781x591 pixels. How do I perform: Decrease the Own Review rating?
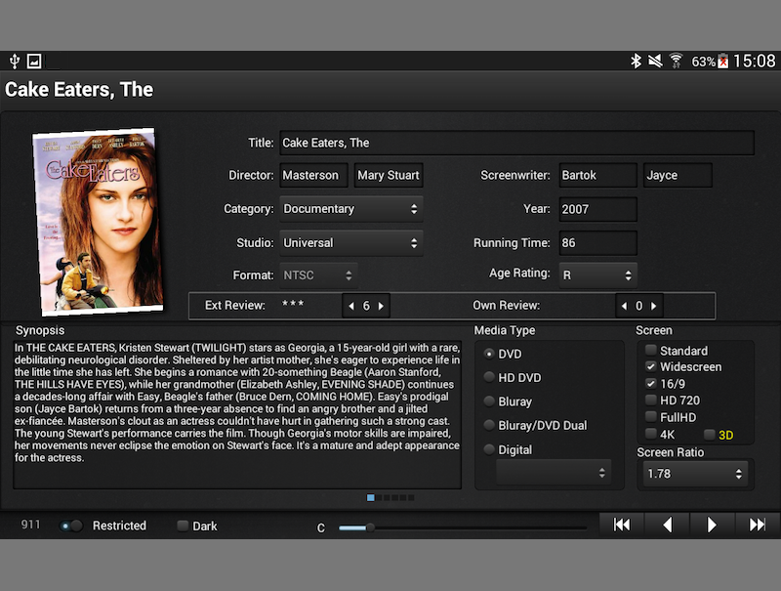[x=625, y=306]
